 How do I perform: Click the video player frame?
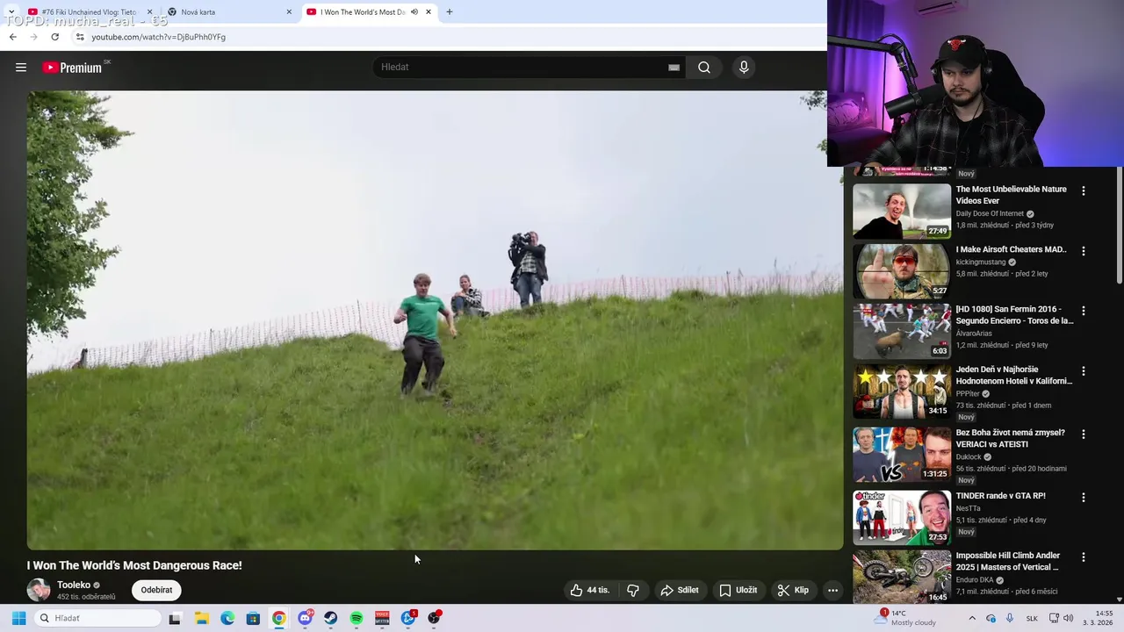tap(435, 320)
